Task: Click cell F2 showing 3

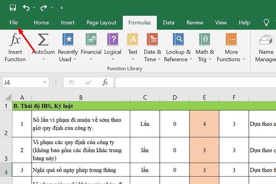Action: click(234, 124)
